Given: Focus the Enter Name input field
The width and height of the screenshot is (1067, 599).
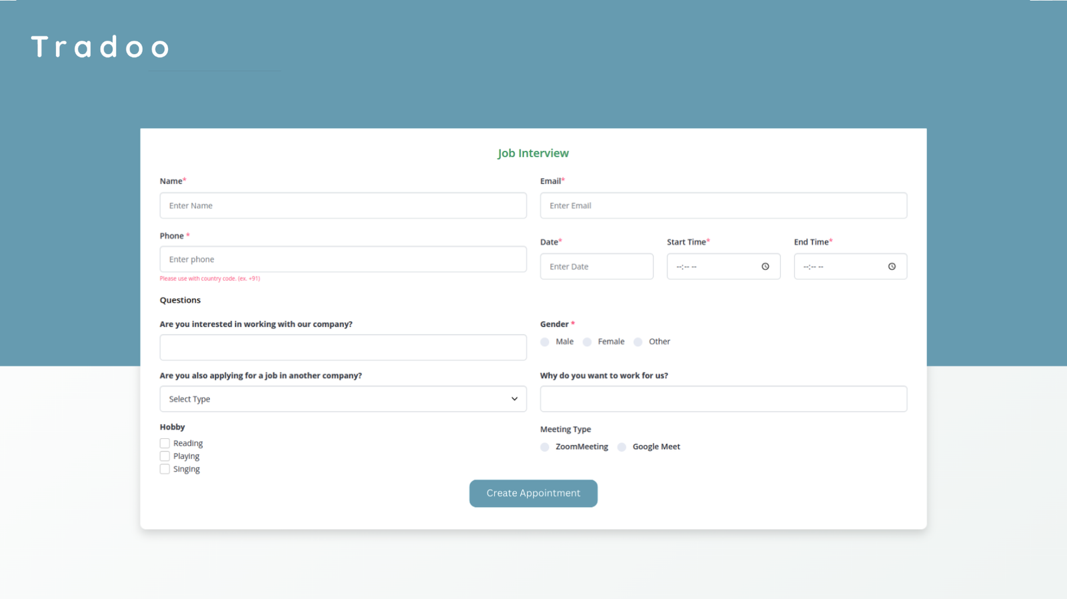Looking at the screenshot, I should 343,205.
